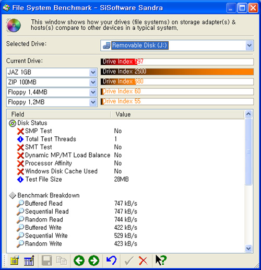Click the floppy disk save icon
The width and height of the screenshot is (261, 270).
(x=47, y=261)
